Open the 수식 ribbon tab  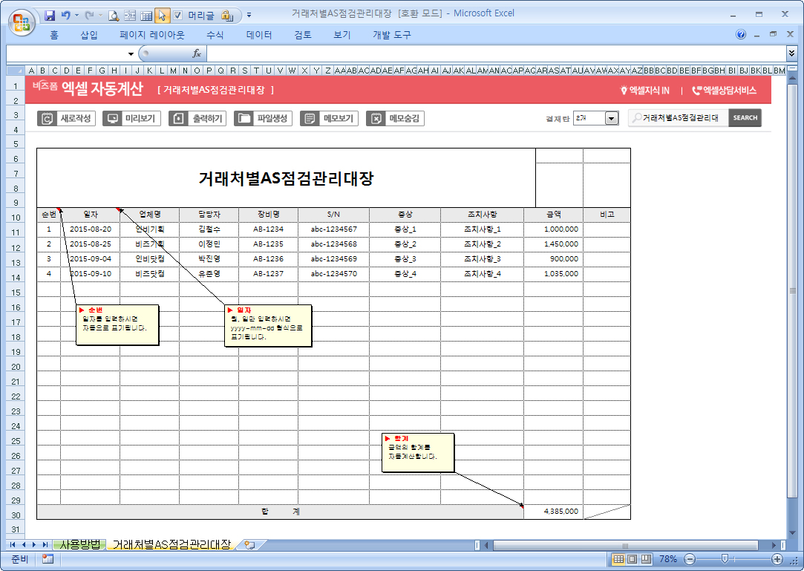[x=215, y=35]
